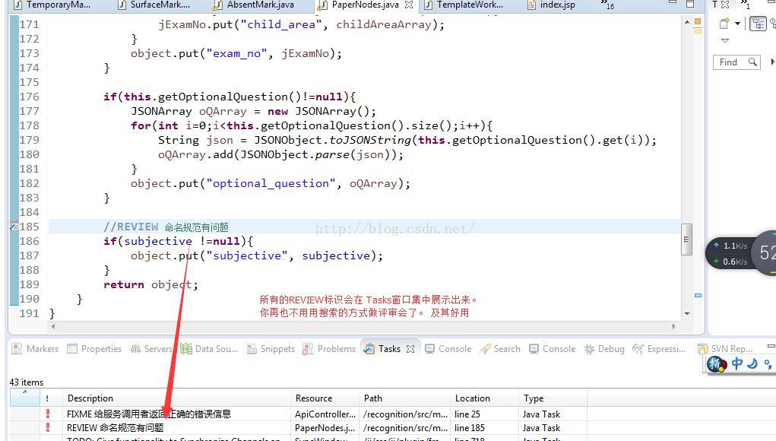
Task: Click the network speed monitor widget
Action: (x=740, y=252)
